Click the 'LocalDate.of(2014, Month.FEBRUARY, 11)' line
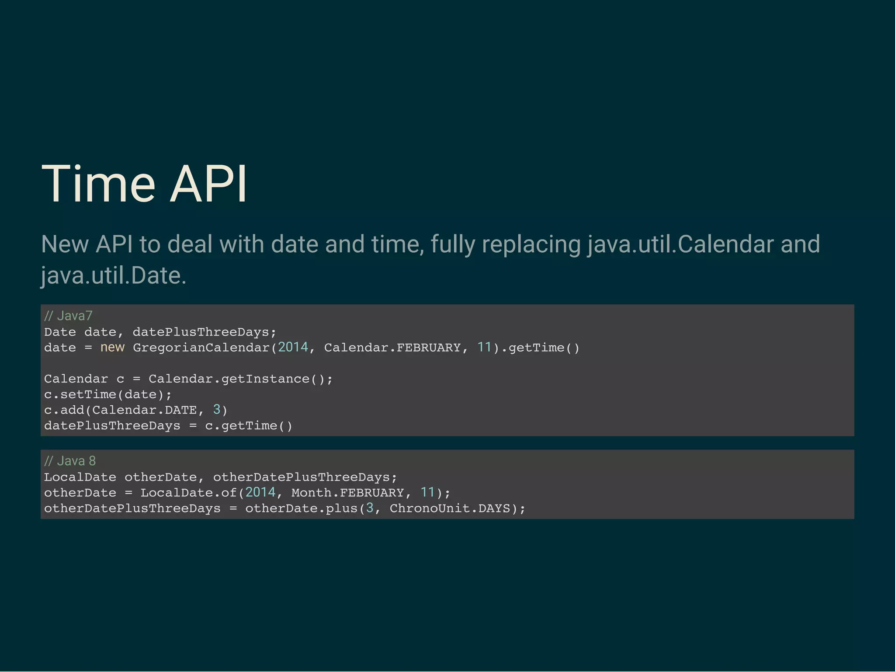 coord(247,493)
